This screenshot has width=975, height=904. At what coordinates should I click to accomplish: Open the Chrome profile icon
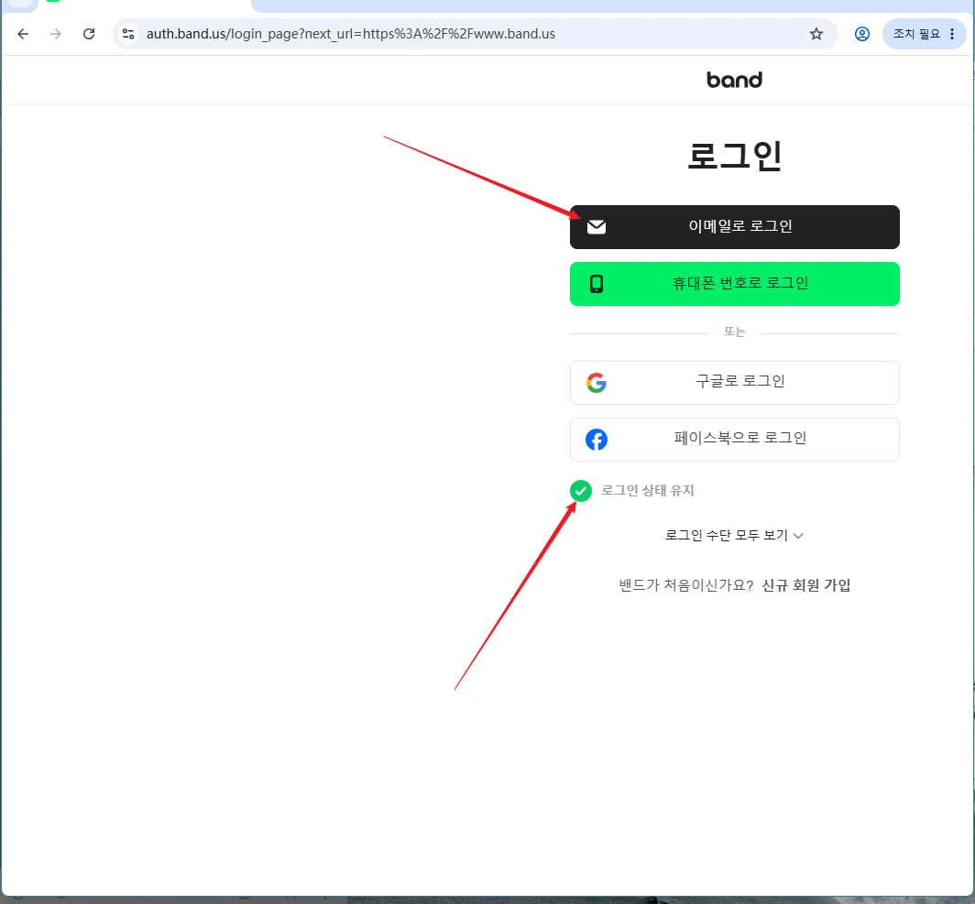[861, 34]
